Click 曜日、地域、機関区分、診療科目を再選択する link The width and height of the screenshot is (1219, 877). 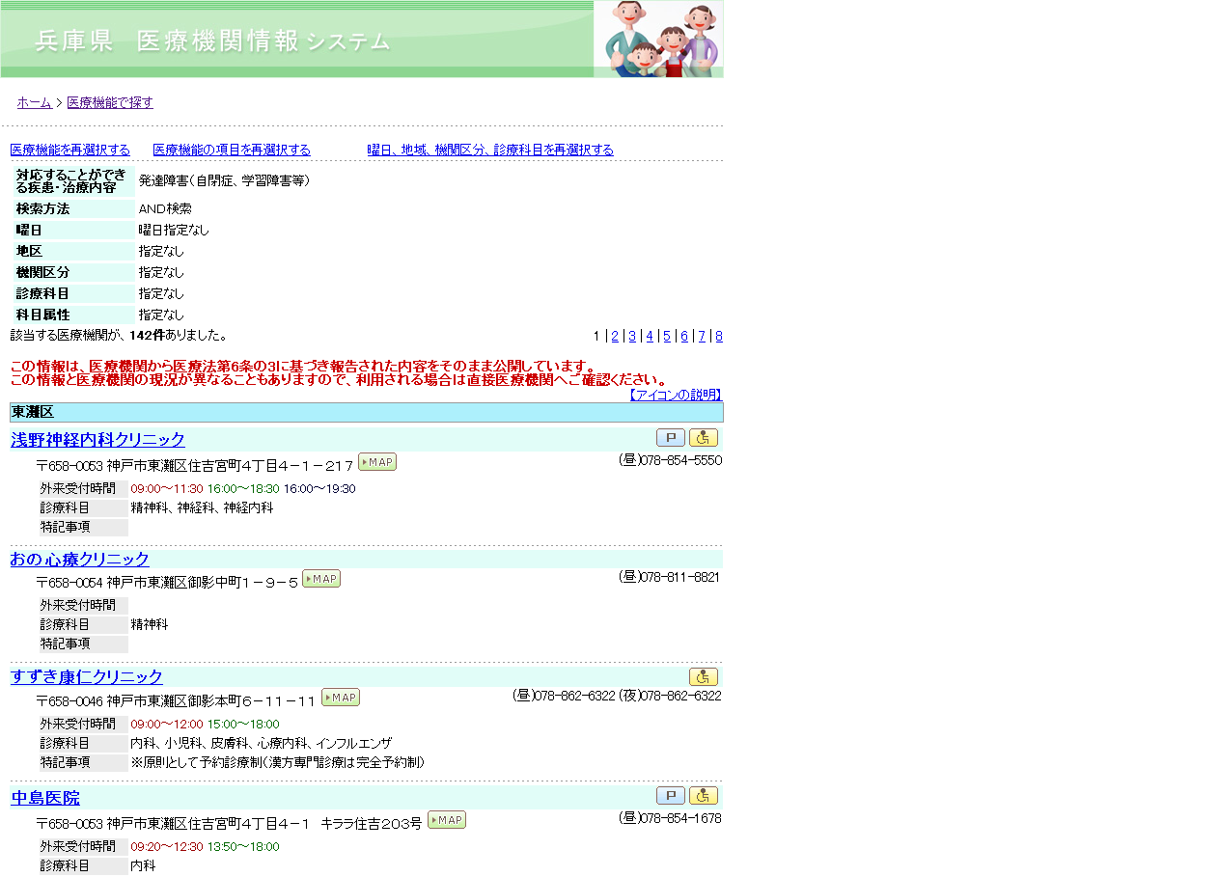[x=490, y=150]
